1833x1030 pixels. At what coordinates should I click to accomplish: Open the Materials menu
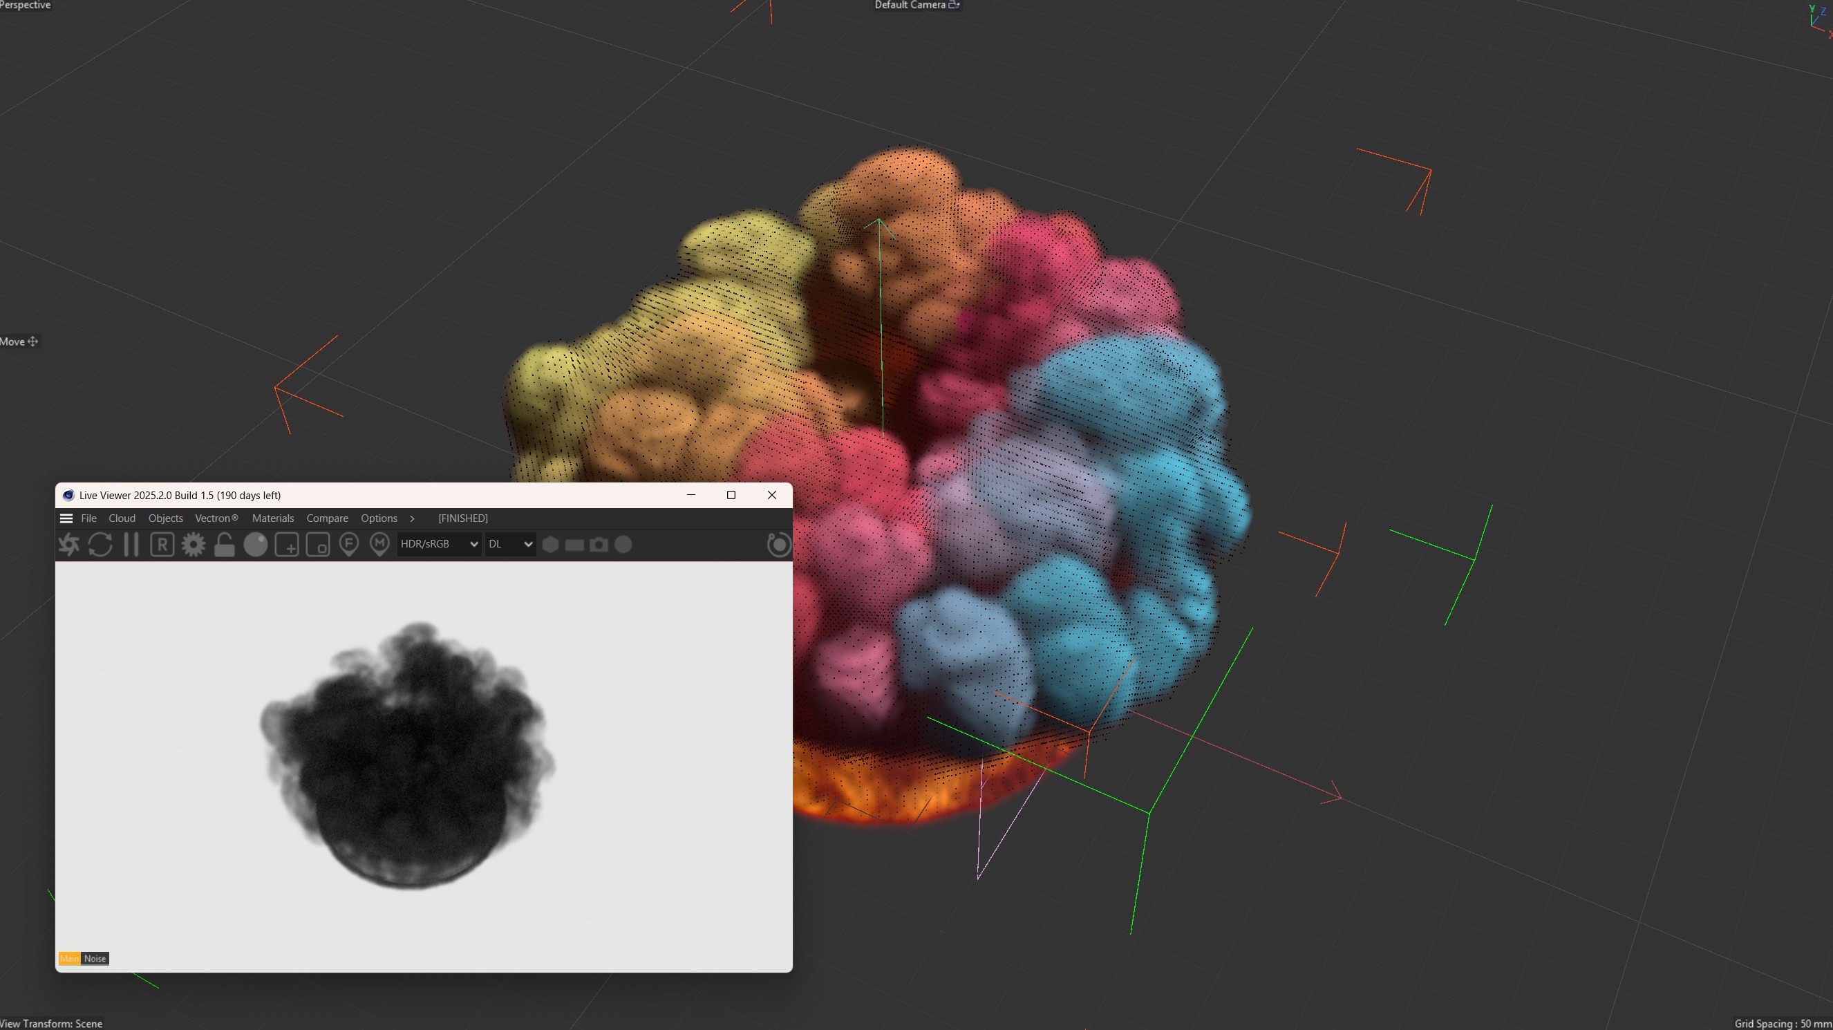point(272,518)
